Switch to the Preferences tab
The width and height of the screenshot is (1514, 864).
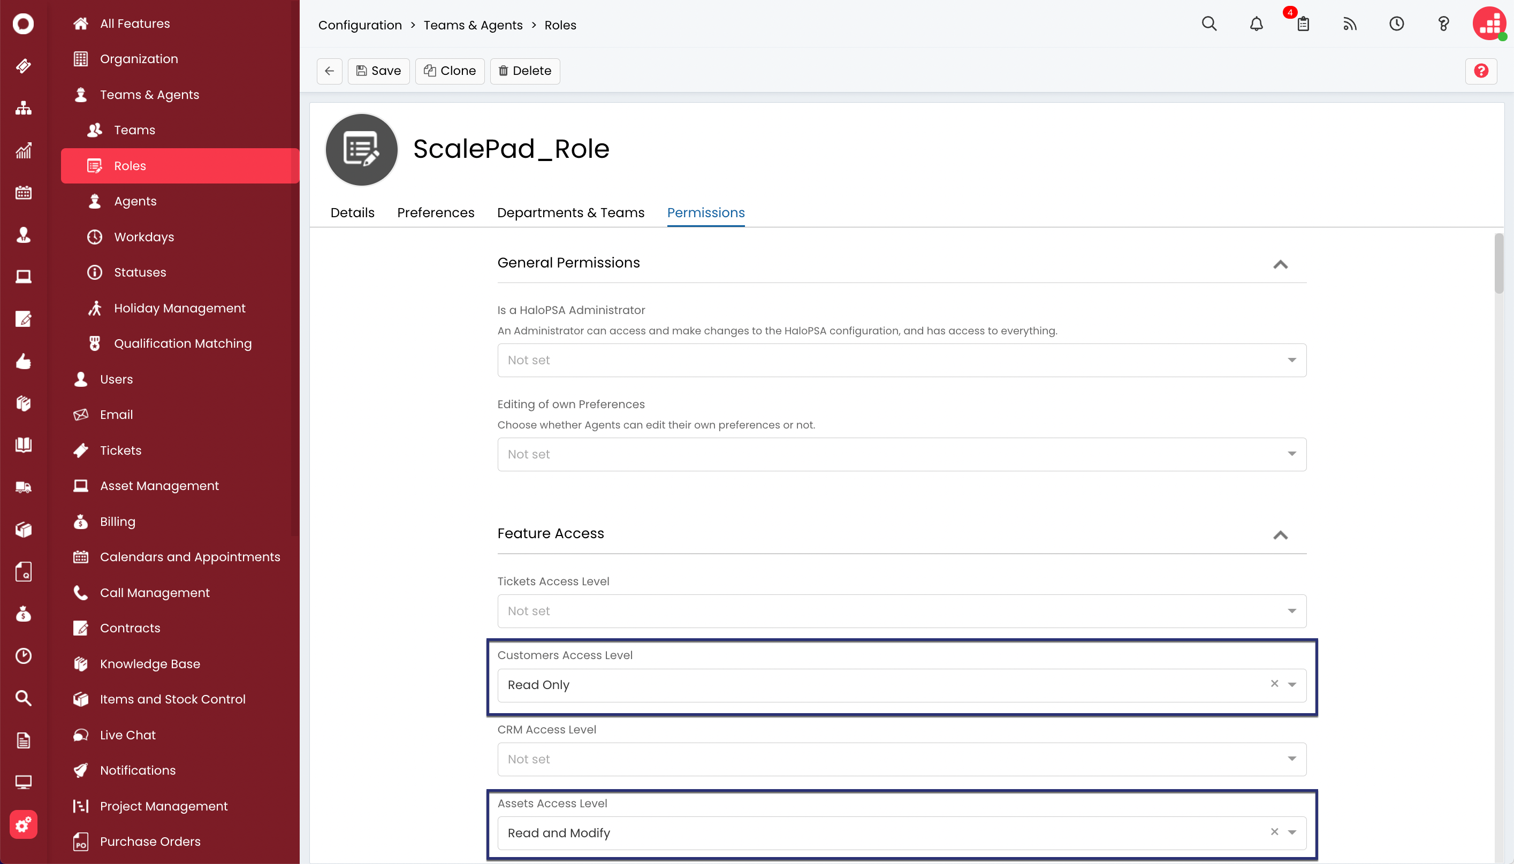(435, 212)
